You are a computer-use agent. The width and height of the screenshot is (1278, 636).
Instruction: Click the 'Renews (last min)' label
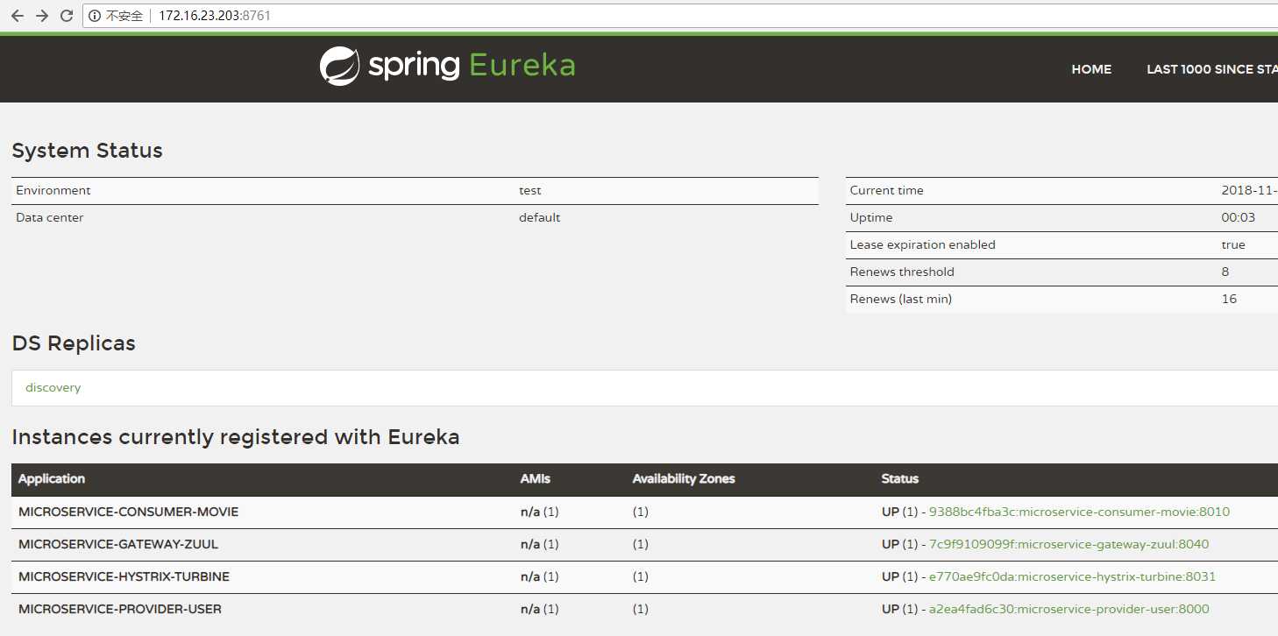[x=900, y=299]
